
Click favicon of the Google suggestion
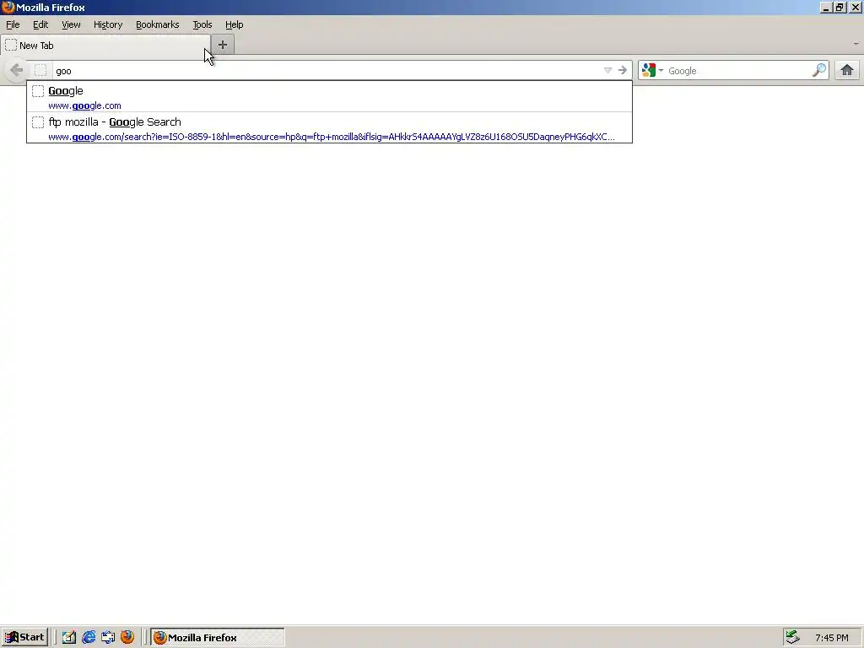[x=38, y=91]
